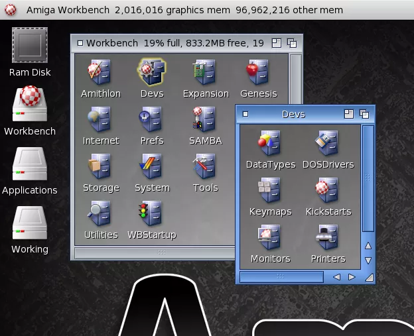Image resolution: width=414 pixels, height=336 pixels.
Task: Toggle zoom gadget on Workbench window
Action: [277, 43]
